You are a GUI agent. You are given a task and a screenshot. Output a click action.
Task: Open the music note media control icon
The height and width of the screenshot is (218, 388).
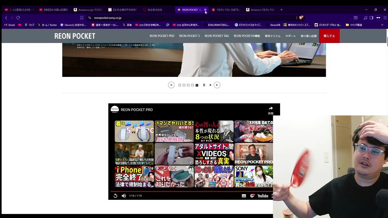tap(365, 18)
